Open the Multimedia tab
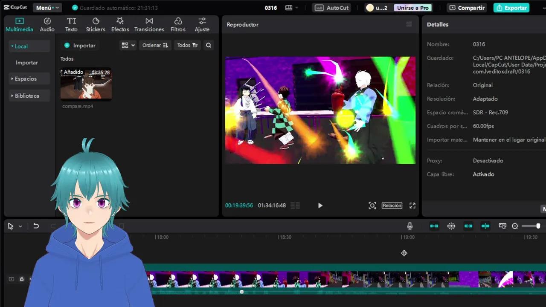 point(19,25)
